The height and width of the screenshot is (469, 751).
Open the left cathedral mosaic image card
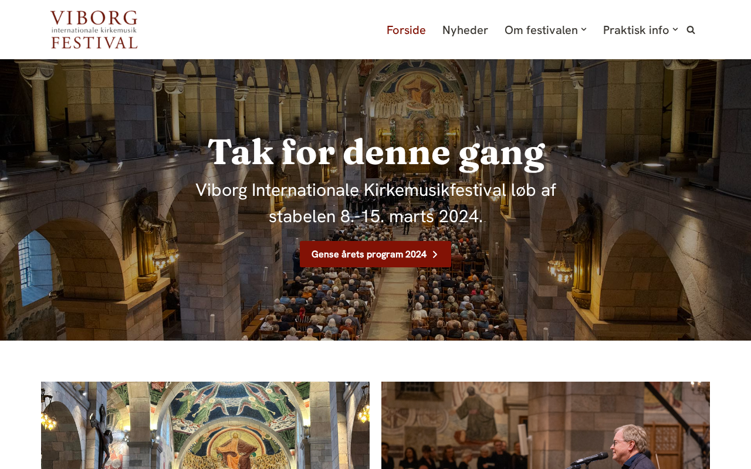pos(205,425)
